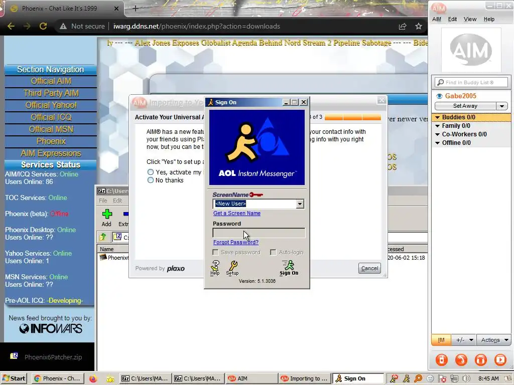The image size is (514, 385).
Task: Collapse the Family 0/0 group
Action: (437, 126)
